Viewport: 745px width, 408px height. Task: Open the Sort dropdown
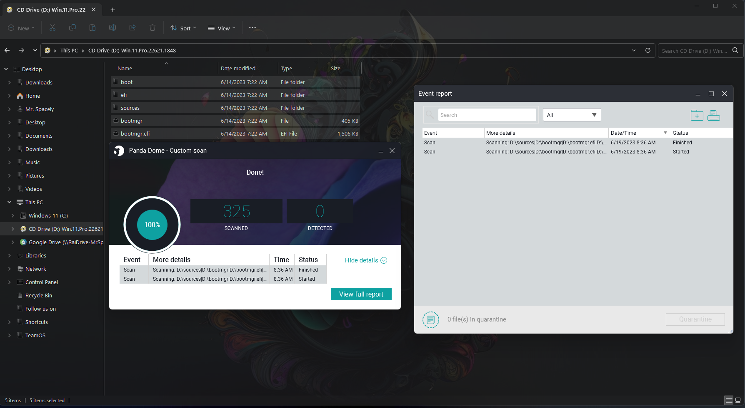coord(183,28)
